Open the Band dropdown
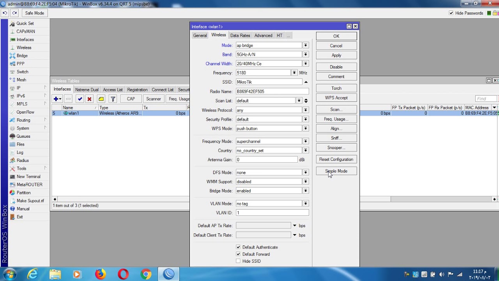 [x=306, y=55]
